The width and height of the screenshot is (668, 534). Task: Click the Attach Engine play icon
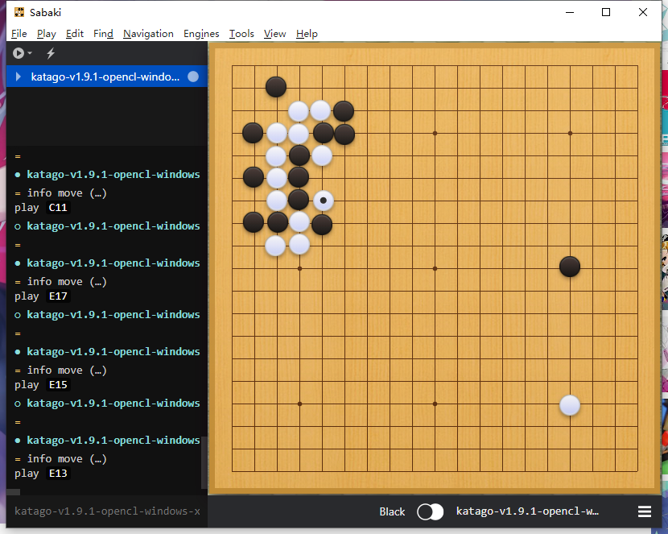coord(19,53)
